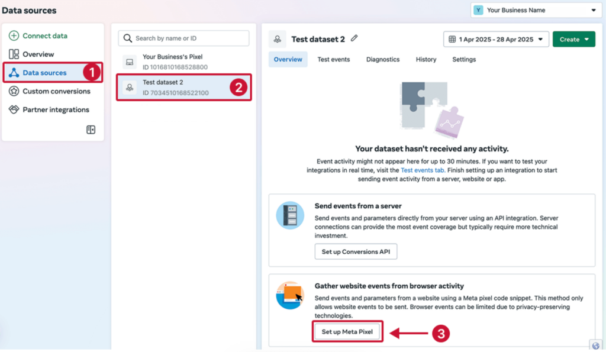606x352 pixels.
Task: Click the Partner integrations handshake icon
Action: [x=14, y=109]
